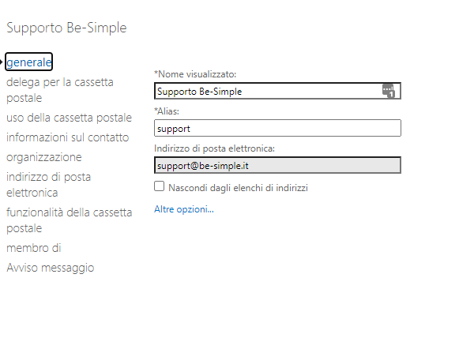
Task: Open the Avviso messaggio section
Action: tap(51, 268)
